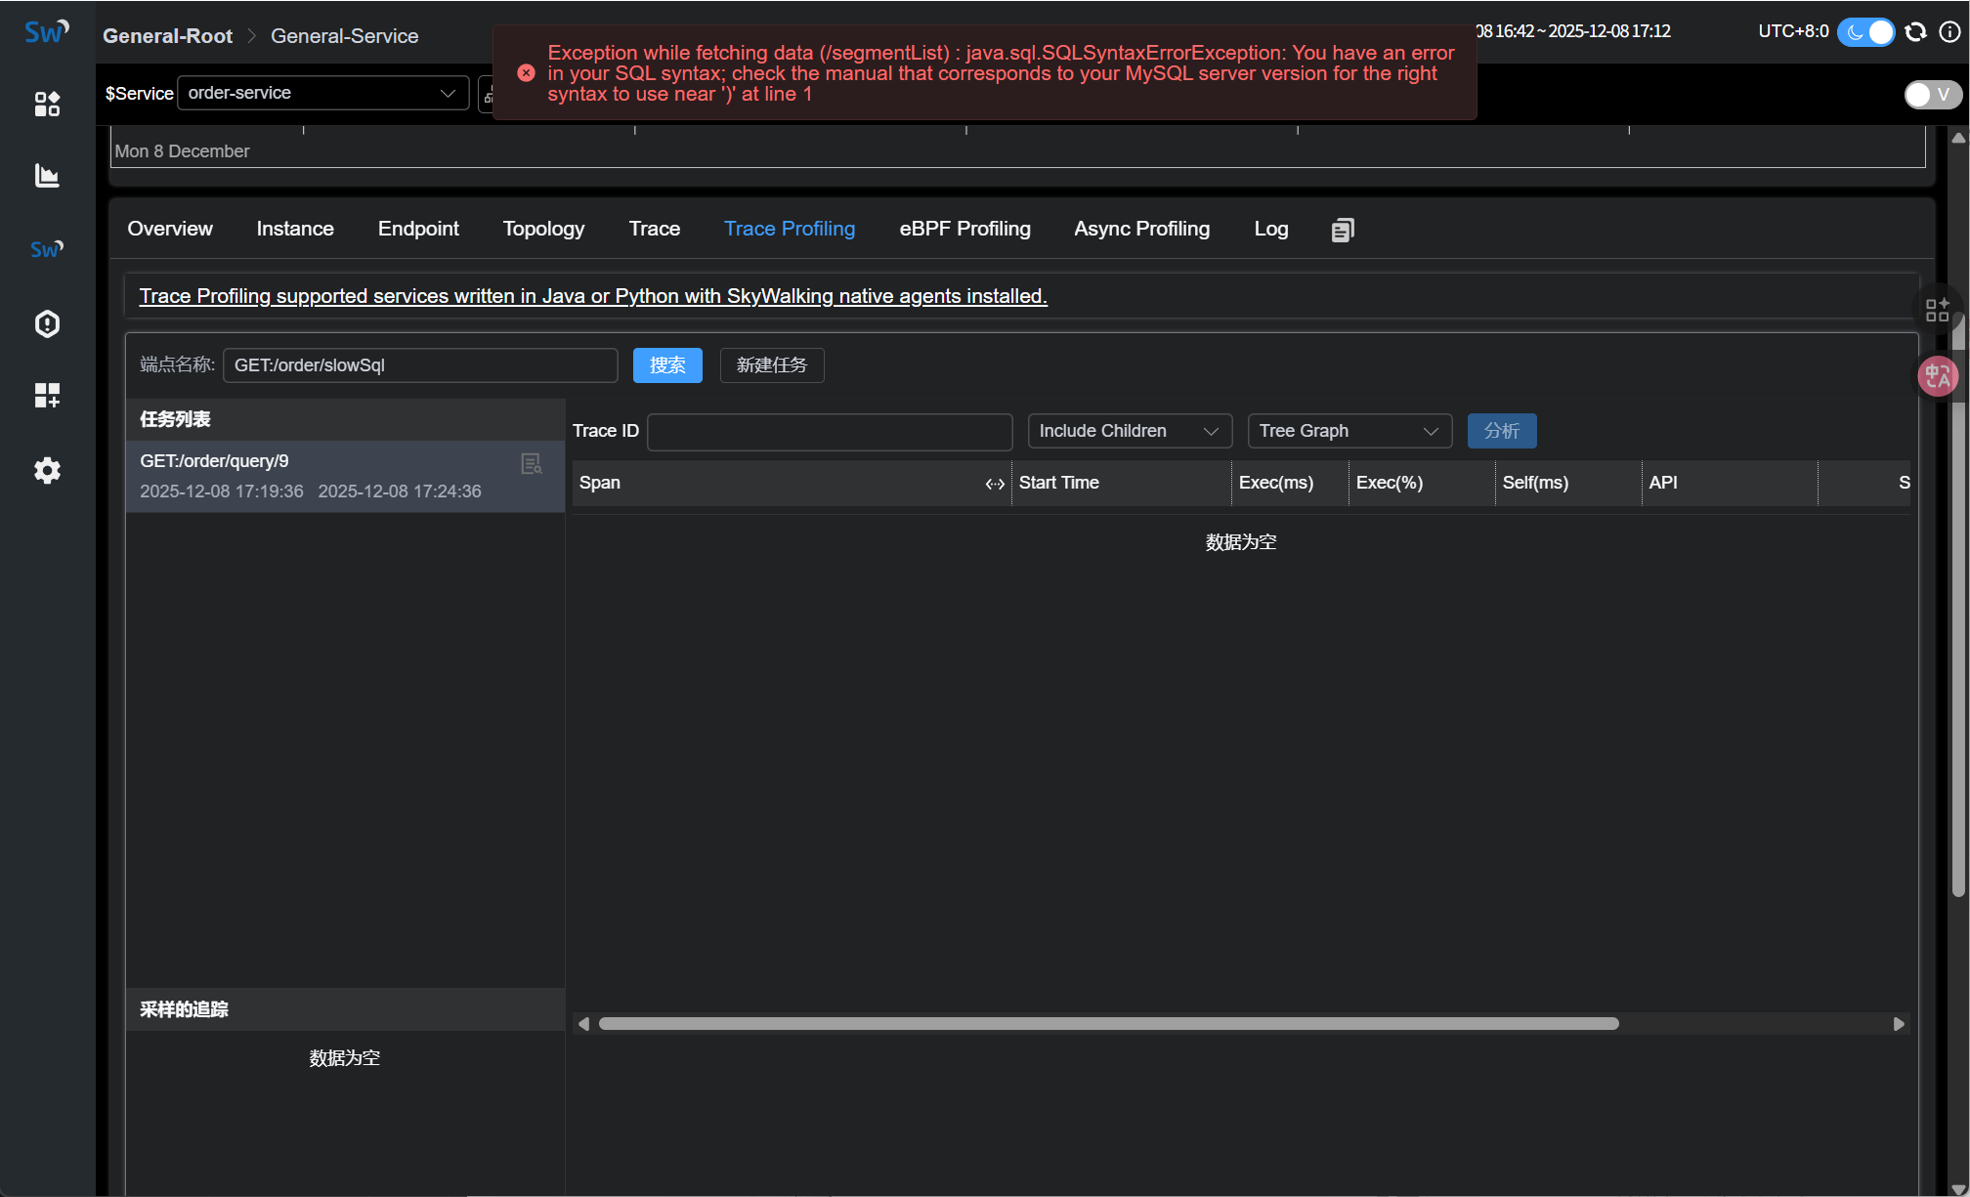
Task: Open the chart metrics sidebar icon
Action: point(47,176)
